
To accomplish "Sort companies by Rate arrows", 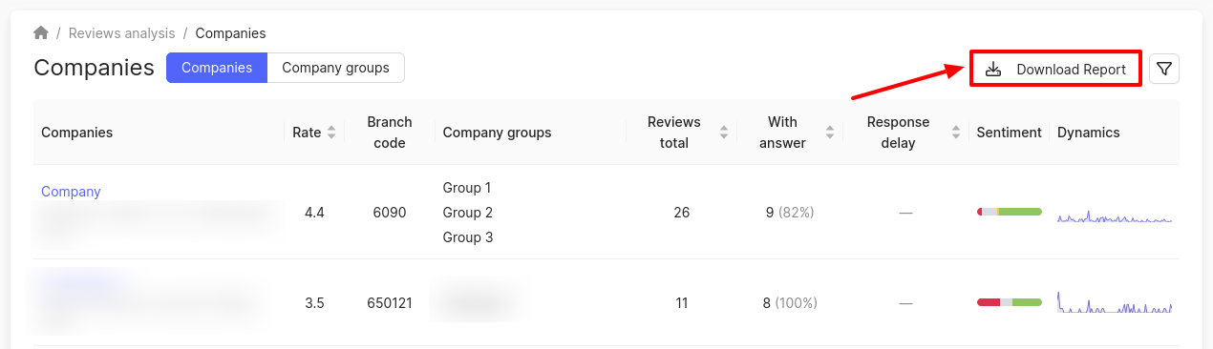I will (x=331, y=133).
